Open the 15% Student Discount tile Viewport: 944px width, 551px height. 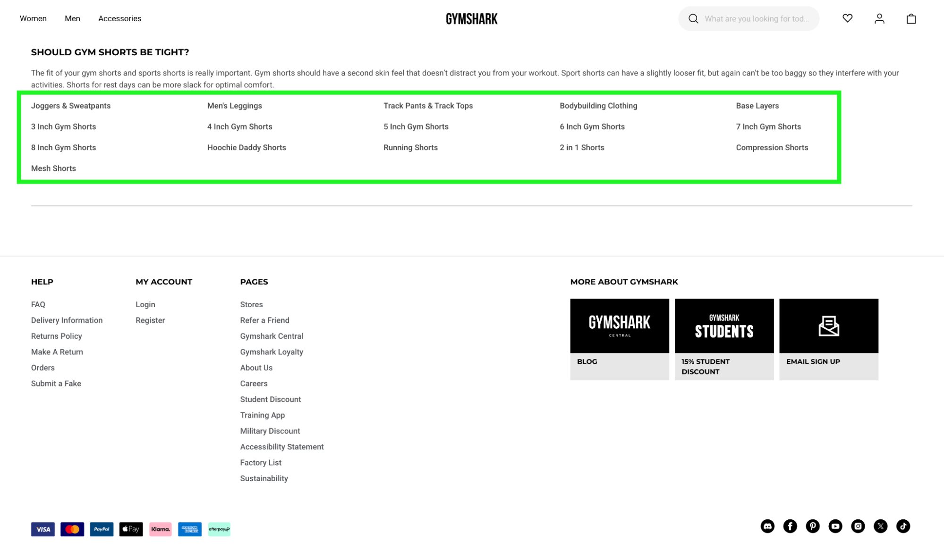point(723,339)
